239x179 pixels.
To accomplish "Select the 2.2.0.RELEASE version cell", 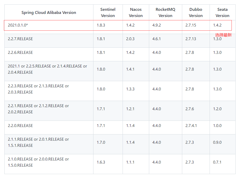I will pos(20,126).
